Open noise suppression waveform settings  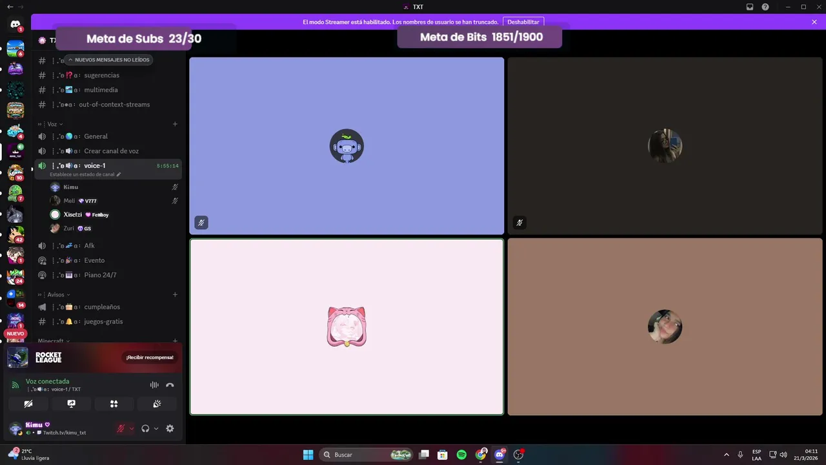point(154,385)
